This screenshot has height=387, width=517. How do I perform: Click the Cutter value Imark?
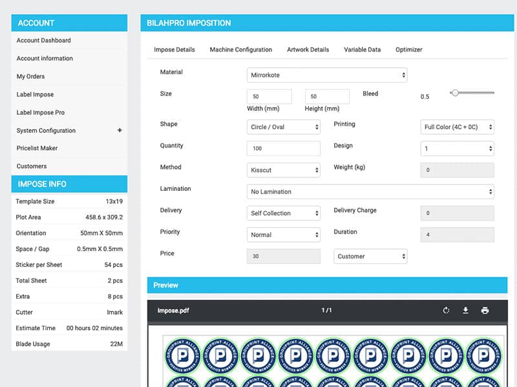[115, 312]
